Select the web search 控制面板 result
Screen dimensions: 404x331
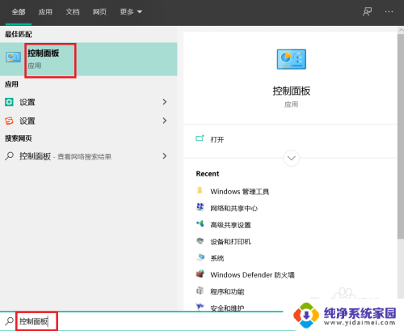(89, 156)
